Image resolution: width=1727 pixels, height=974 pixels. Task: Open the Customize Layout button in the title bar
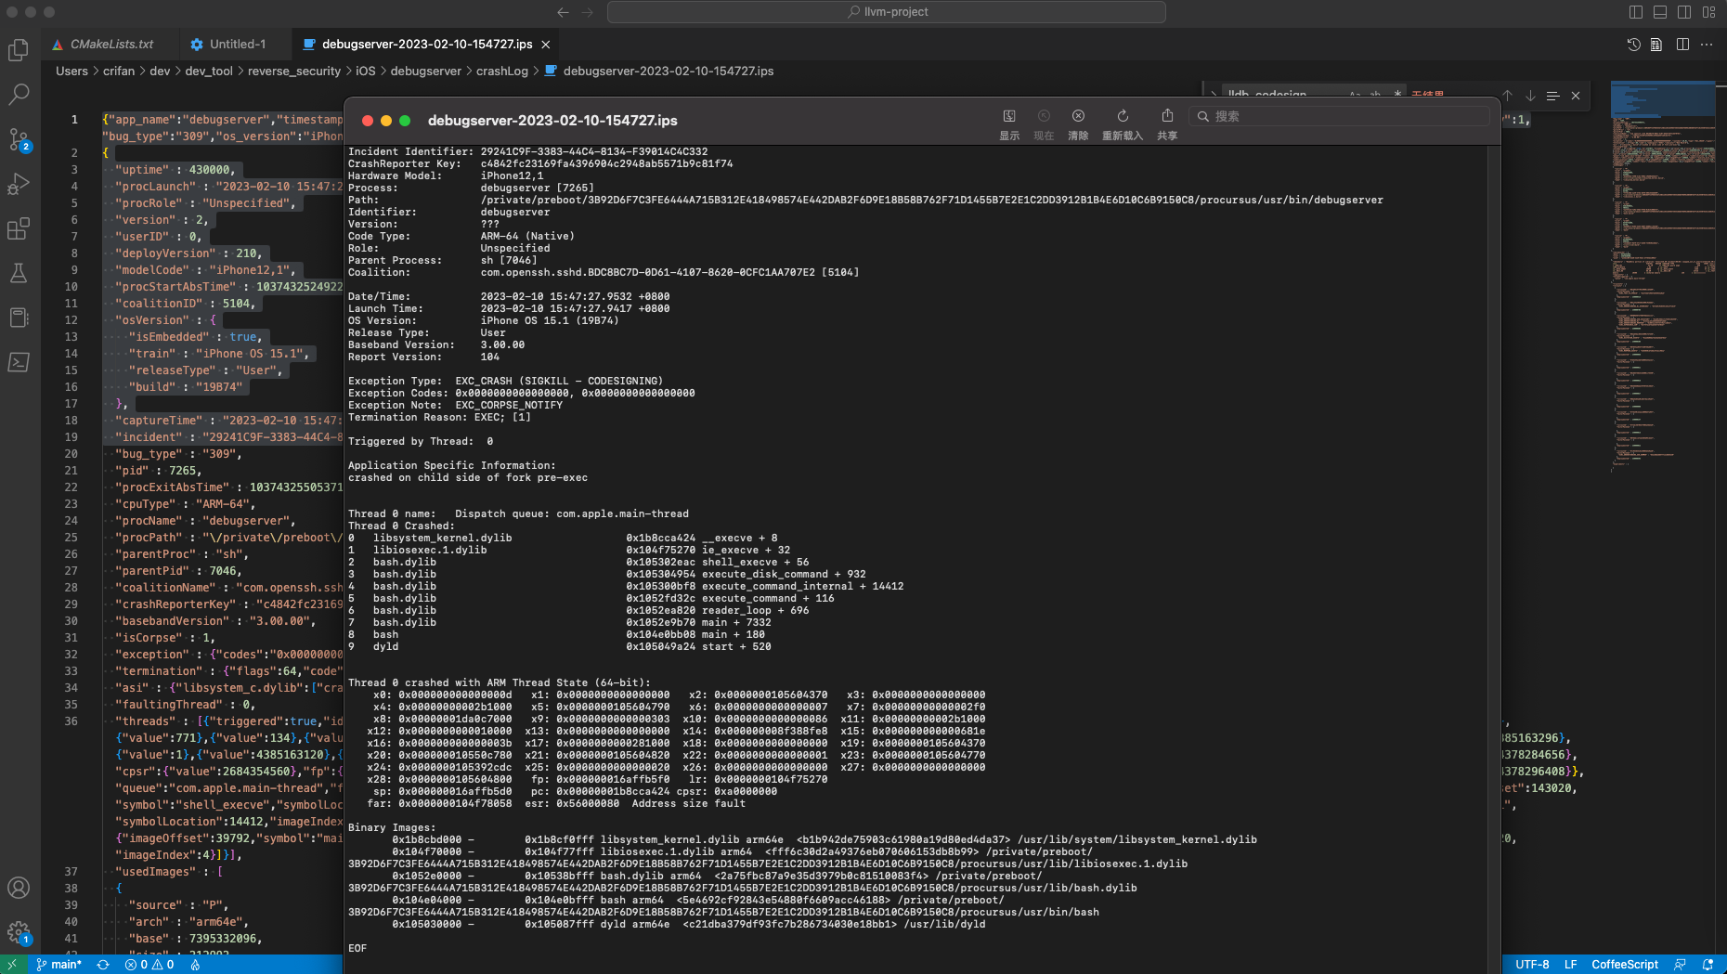[x=1709, y=12]
